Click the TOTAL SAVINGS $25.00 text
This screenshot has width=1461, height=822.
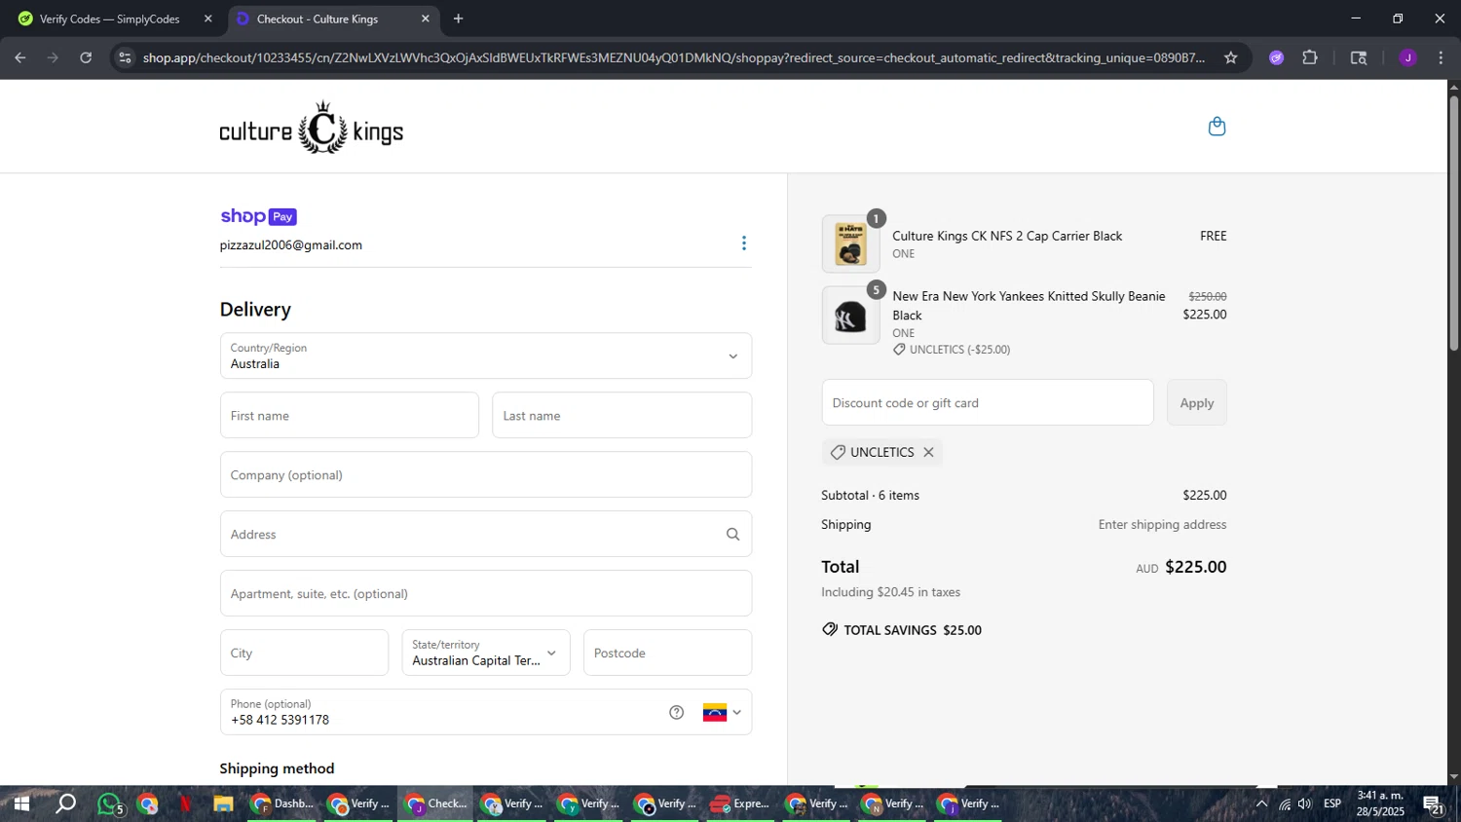tap(913, 630)
